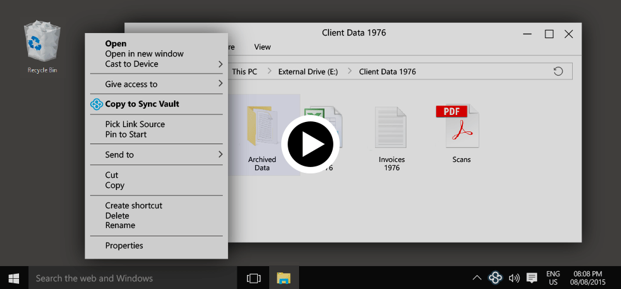Expand the Cast to Device submenu
The image size is (621, 289).
pos(220,64)
